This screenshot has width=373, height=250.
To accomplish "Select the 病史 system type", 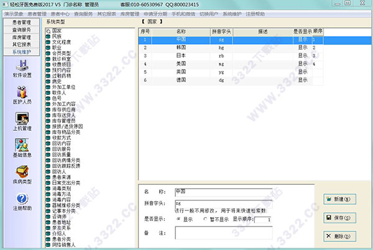I will (x=57, y=81).
